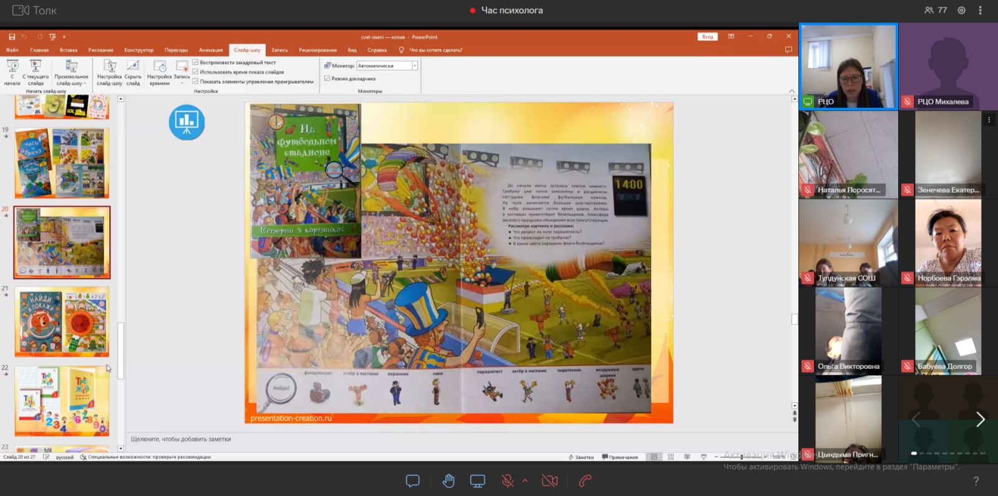The width and height of the screenshot is (998, 496).
Task: Toggle 'Режим докладчика' checkbox
Action: tap(327, 79)
